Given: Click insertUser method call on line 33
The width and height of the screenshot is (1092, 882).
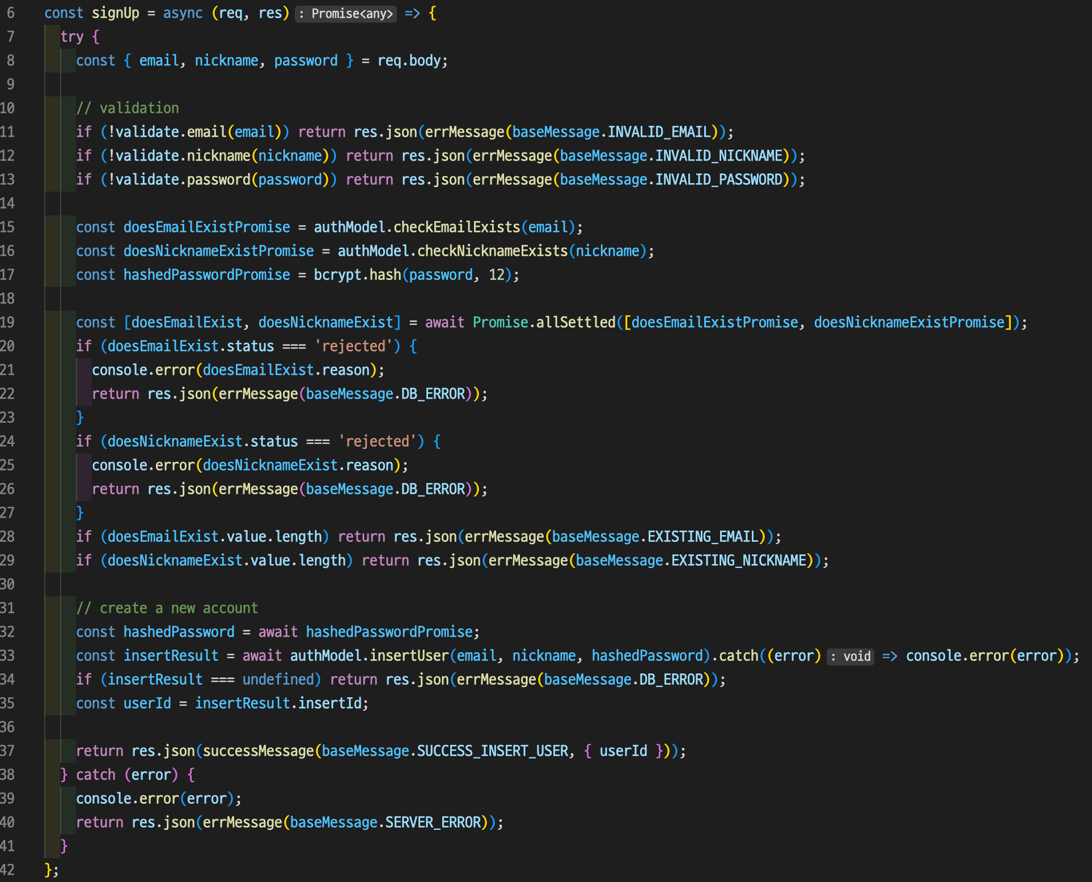Looking at the screenshot, I should click(x=409, y=655).
